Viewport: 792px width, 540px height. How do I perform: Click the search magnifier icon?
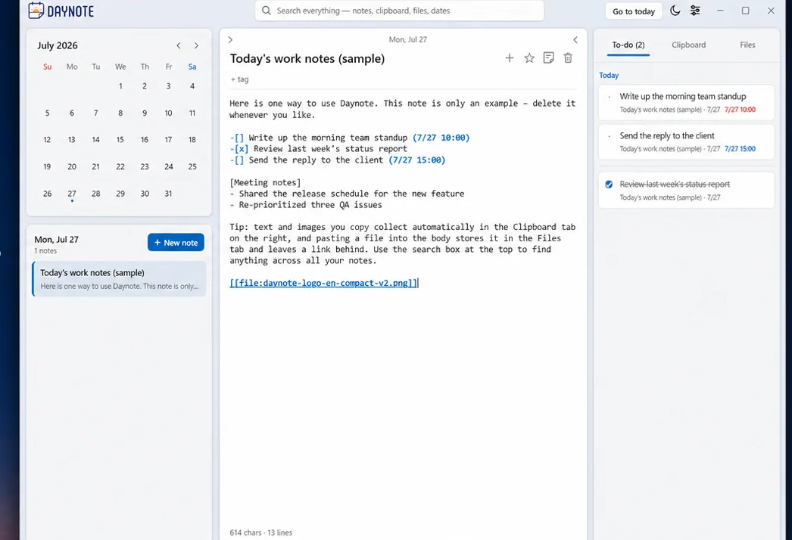(267, 11)
